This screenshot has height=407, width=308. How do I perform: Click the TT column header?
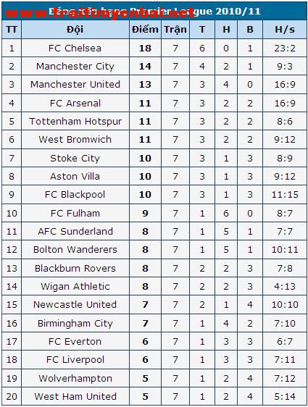[12, 30]
